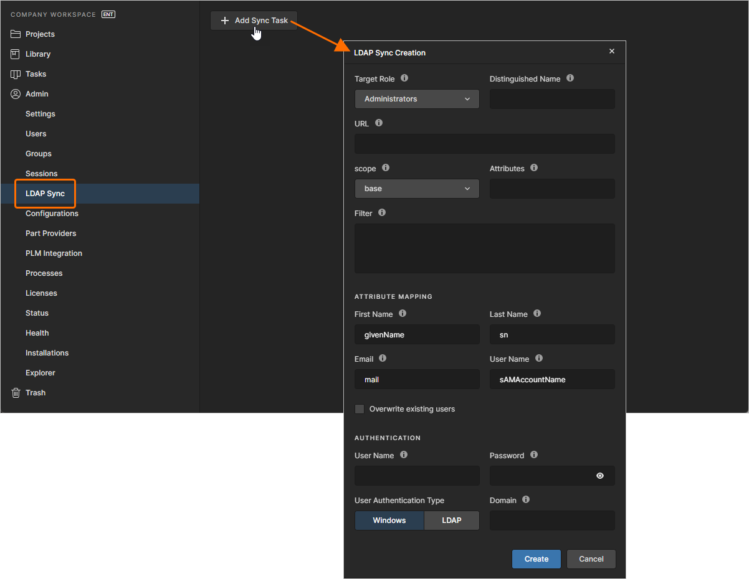Click the info icon beside Distinguished Name
749x579 pixels.
[x=570, y=78]
